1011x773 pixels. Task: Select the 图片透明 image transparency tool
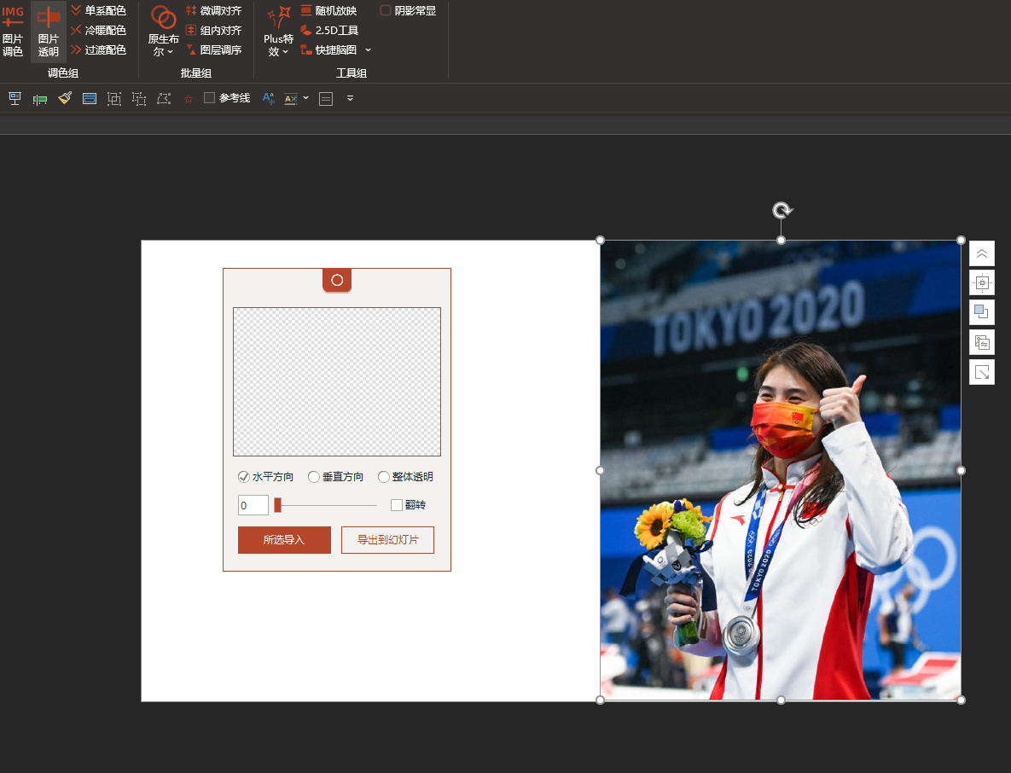[x=49, y=32]
